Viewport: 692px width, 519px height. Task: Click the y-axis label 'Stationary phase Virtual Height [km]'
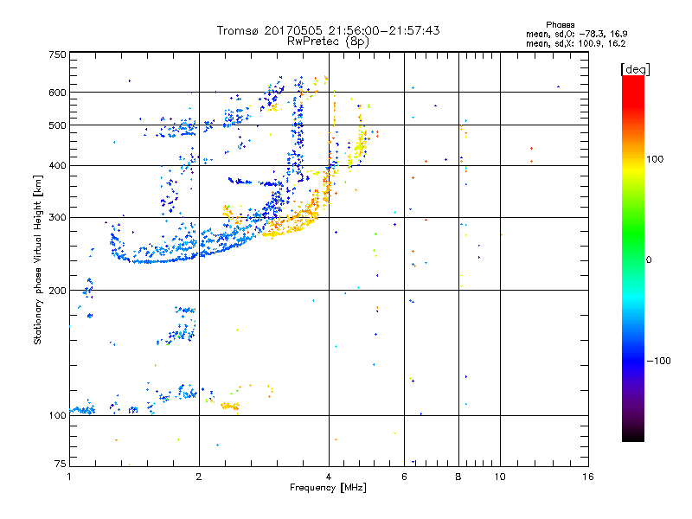[37, 260]
